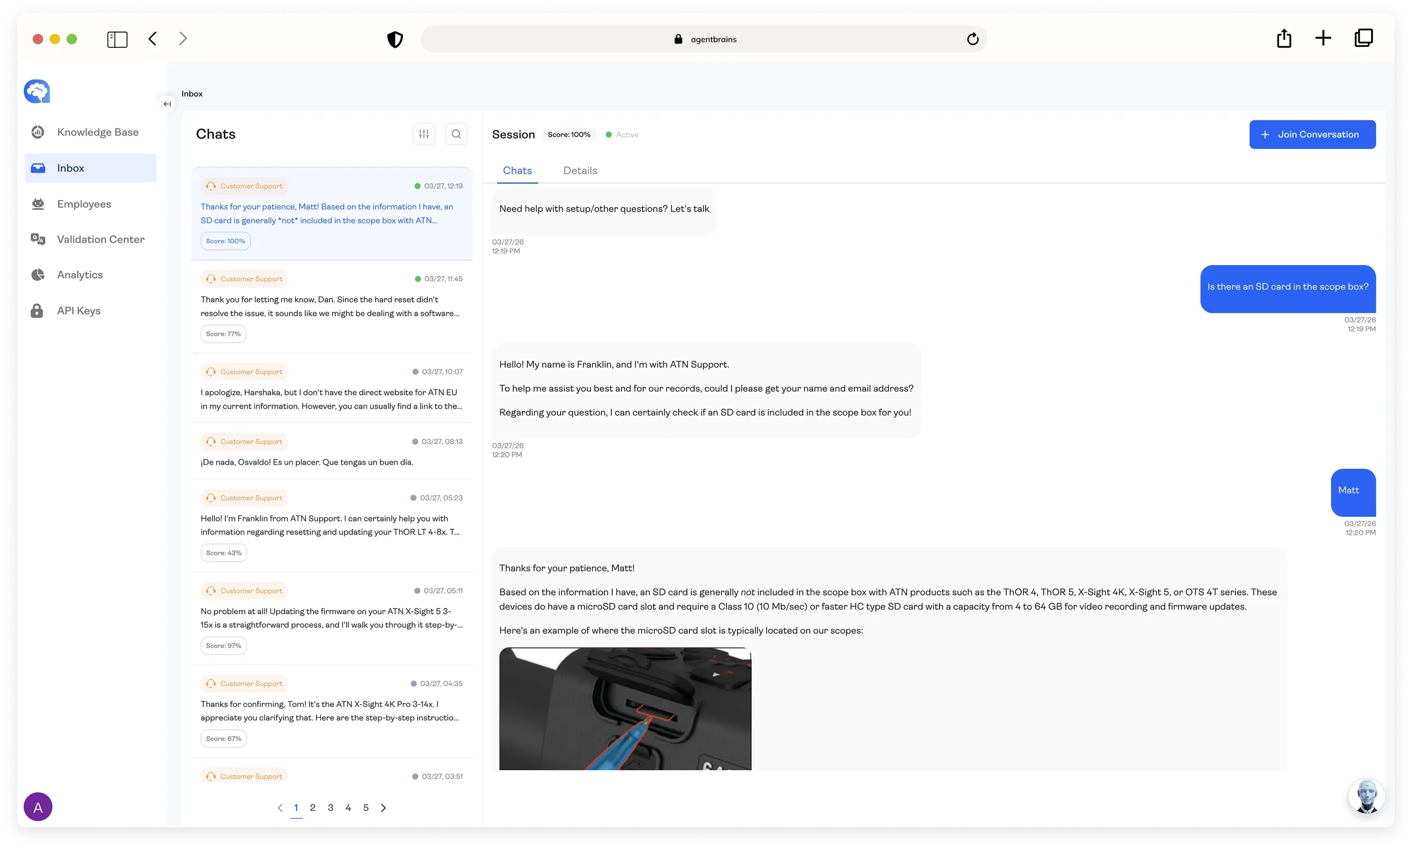Show the tab overview
The image size is (1412, 849).
coord(1364,38)
